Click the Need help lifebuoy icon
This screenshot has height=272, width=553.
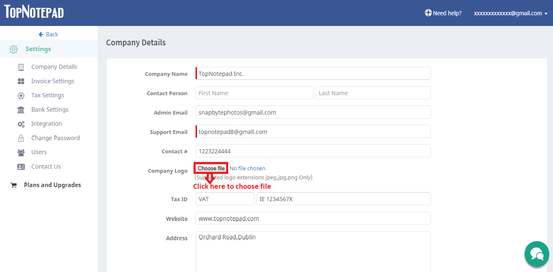pos(428,13)
